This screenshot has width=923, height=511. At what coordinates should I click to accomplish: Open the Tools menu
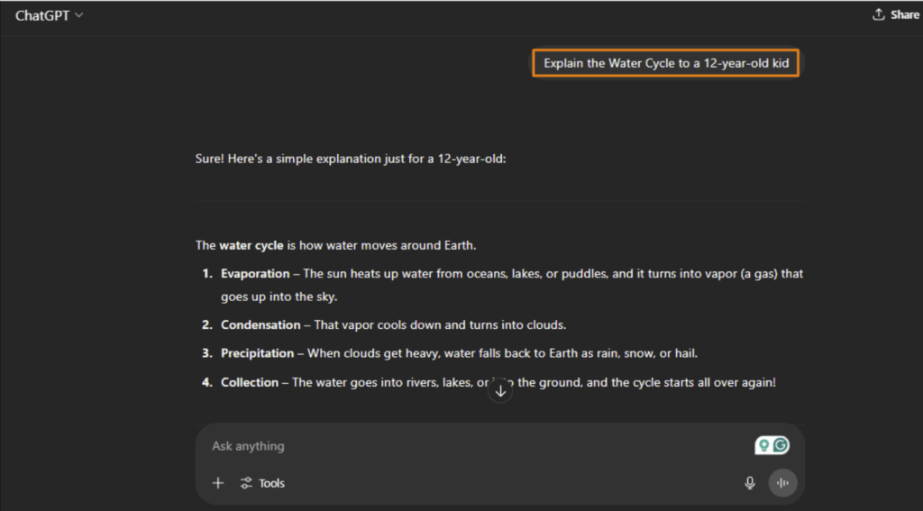[x=271, y=483]
